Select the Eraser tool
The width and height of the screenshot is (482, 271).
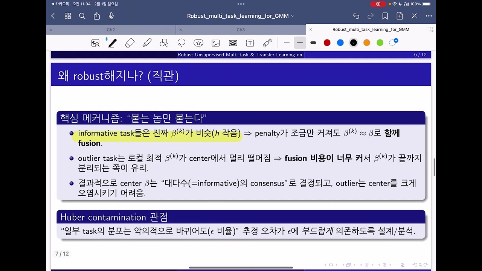[130, 43]
